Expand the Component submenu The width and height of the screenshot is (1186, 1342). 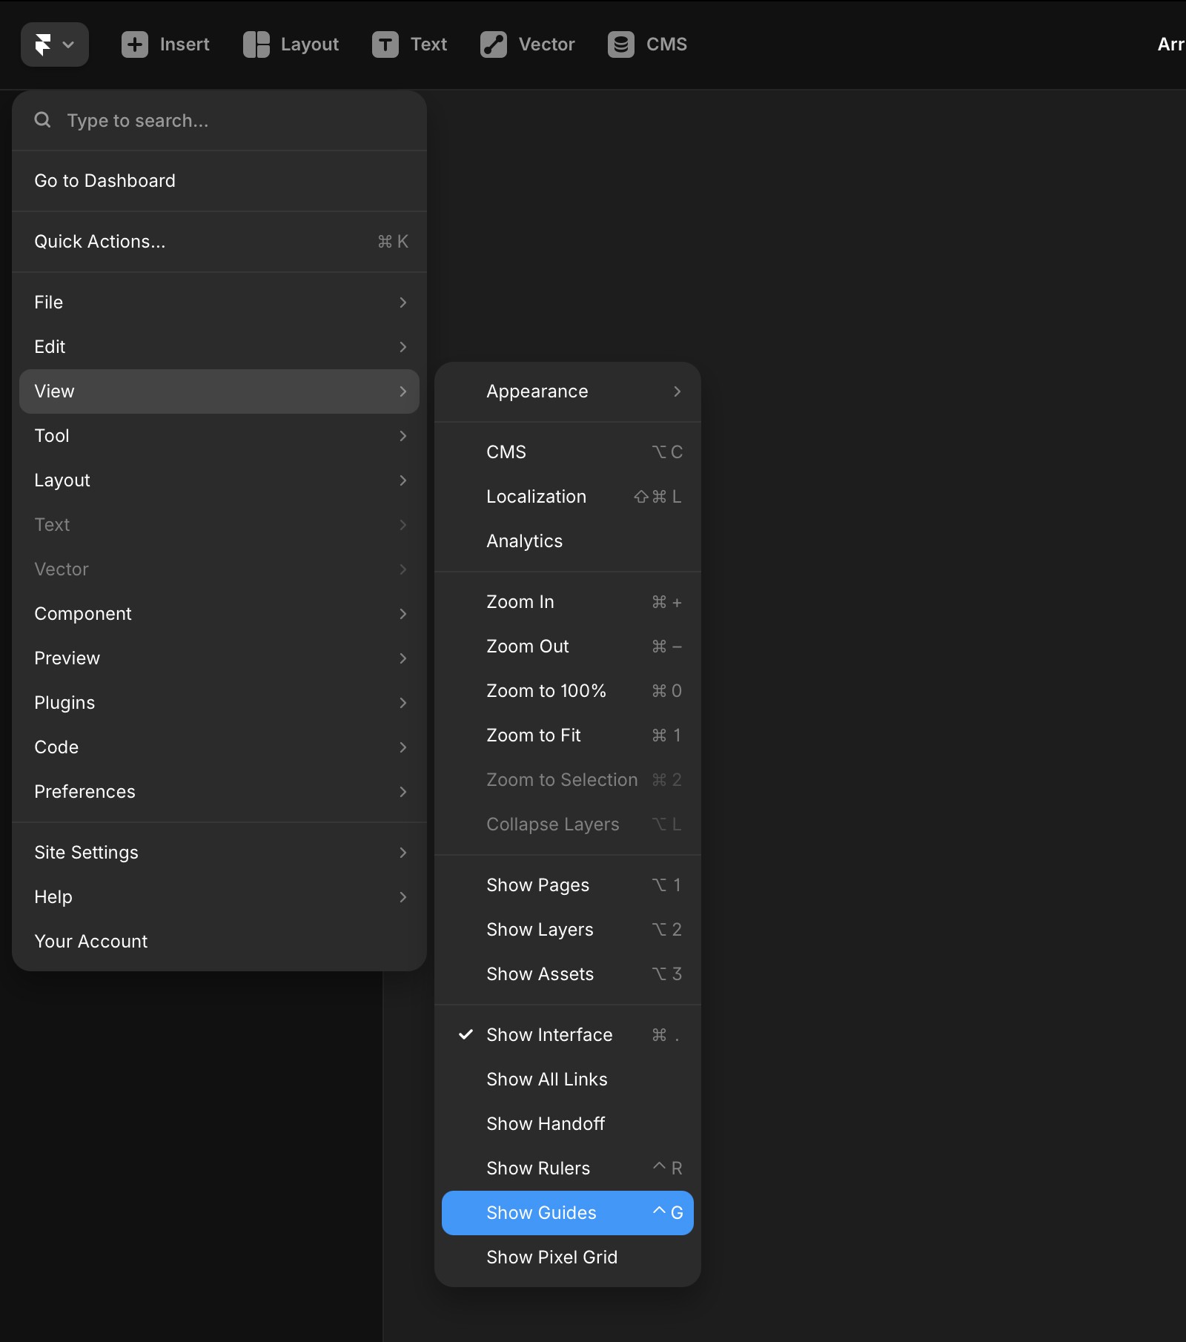[x=219, y=614]
